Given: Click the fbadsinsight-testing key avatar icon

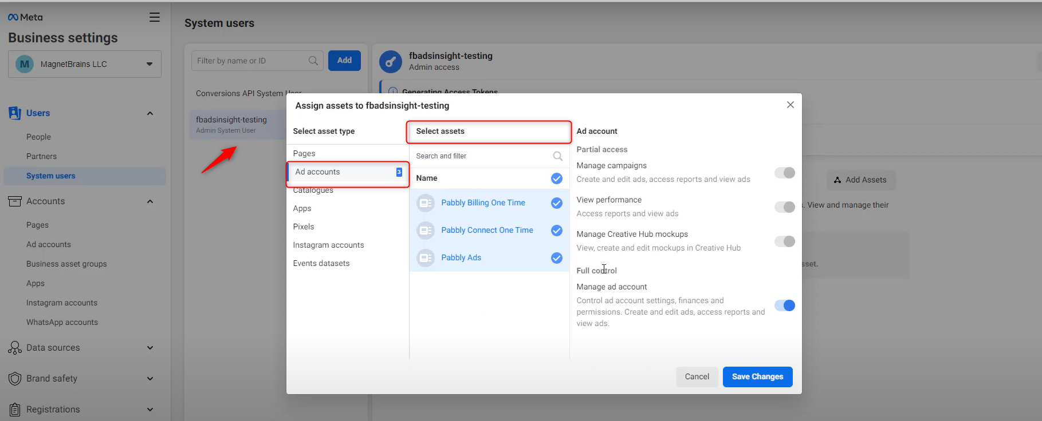Looking at the screenshot, I should [391, 62].
